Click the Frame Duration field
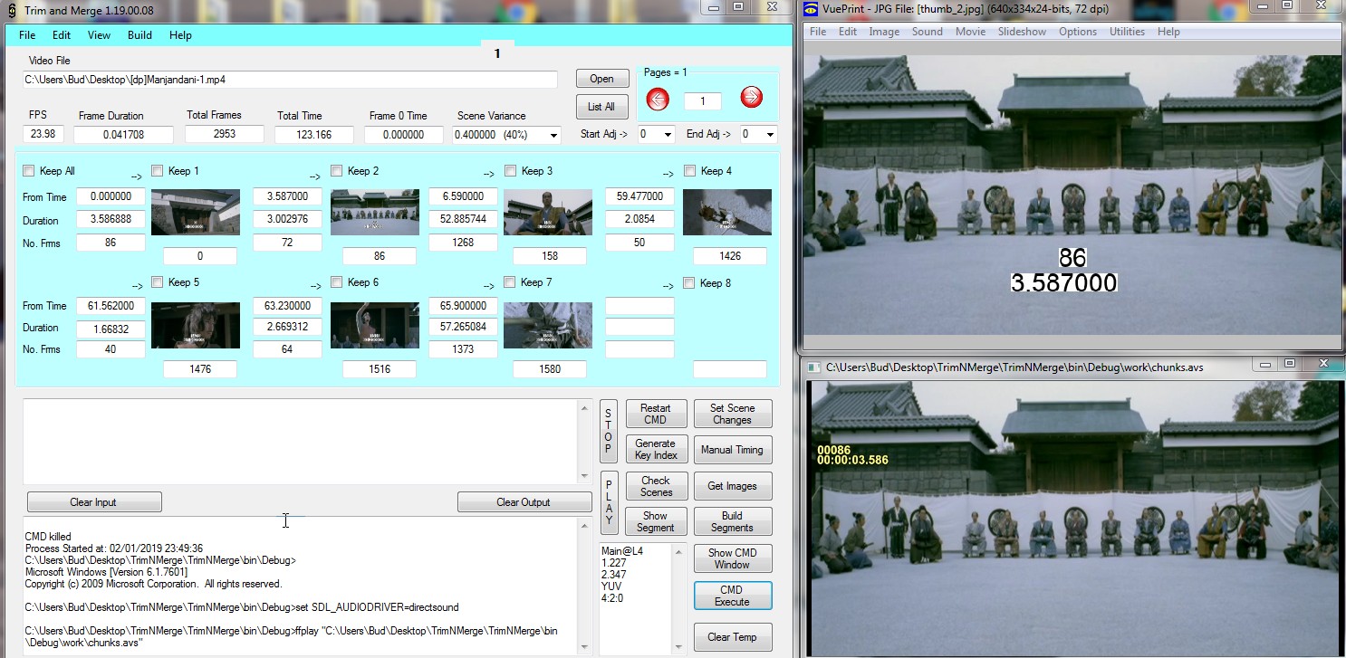Image resolution: width=1346 pixels, height=658 pixels. click(123, 135)
